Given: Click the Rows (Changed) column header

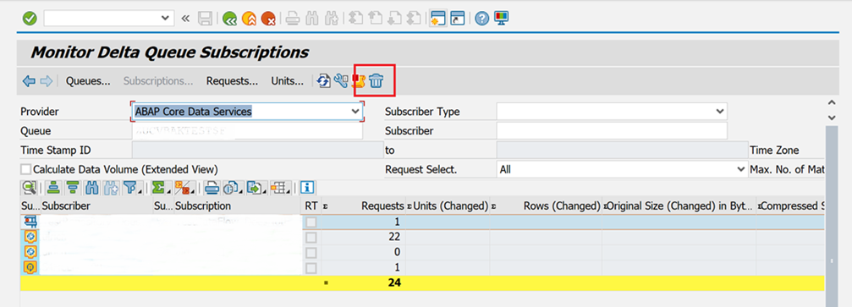Looking at the screenshot, I should click(x=546, y=206).
